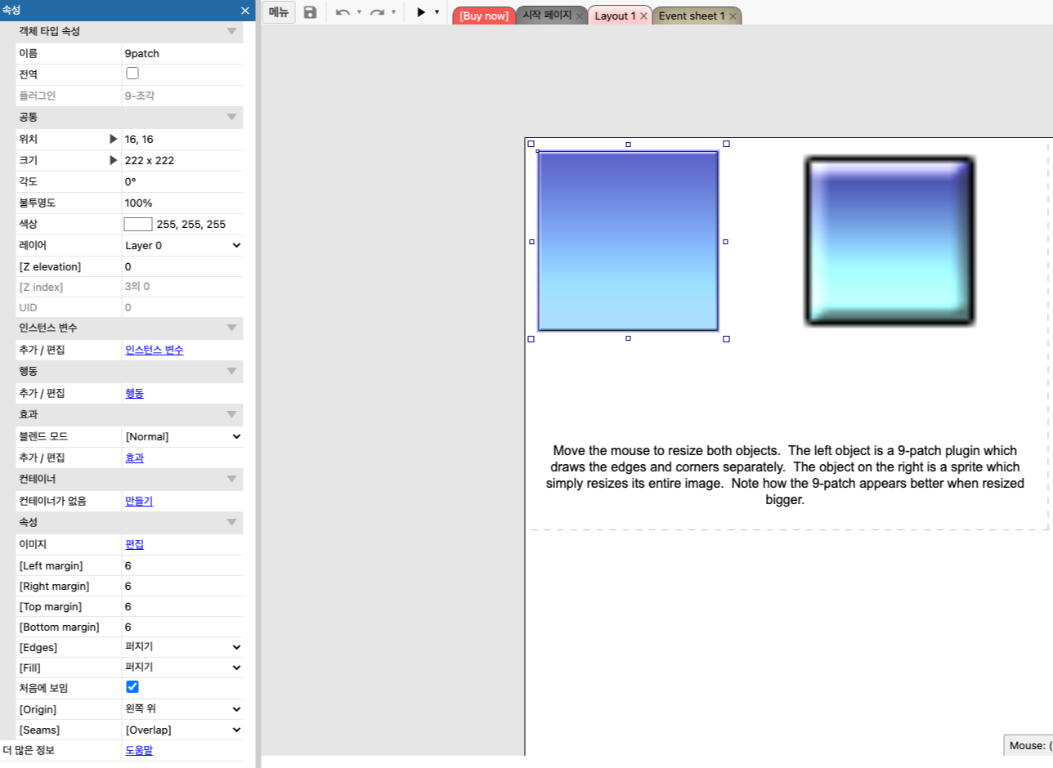Open the 블렌드 모드 dropdown
The width and height of the screenshot is (1053, 768).
(182, 436)
